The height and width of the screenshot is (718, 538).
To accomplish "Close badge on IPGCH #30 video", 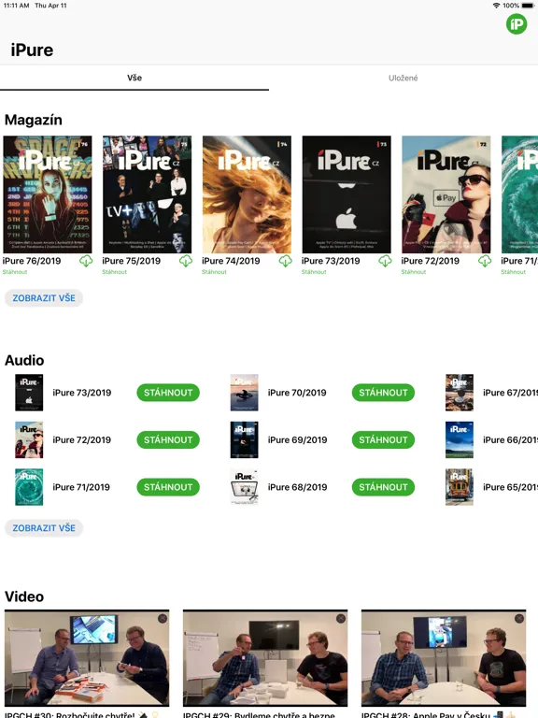I will tap(162, 619).
